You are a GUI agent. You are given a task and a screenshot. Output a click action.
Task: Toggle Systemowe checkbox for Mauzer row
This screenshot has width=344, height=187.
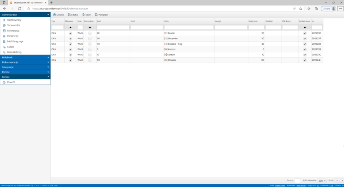[305, 60]
